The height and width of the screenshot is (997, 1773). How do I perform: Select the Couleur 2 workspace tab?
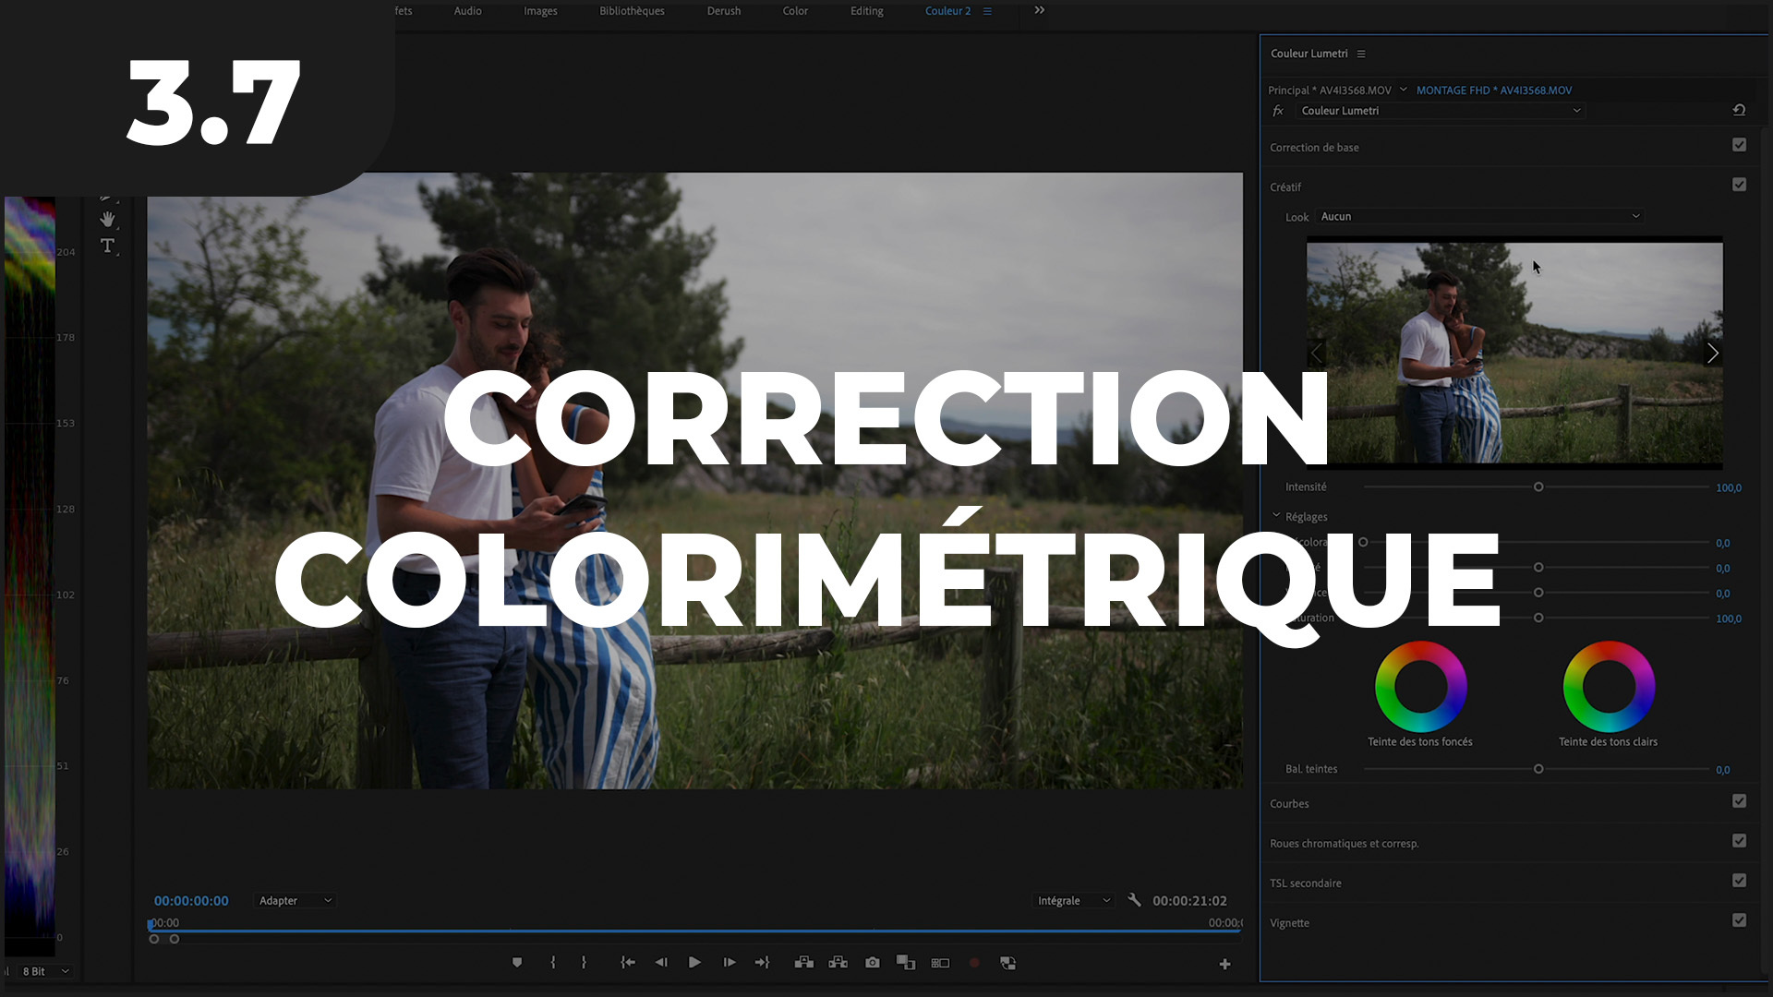tap(947, 11)
